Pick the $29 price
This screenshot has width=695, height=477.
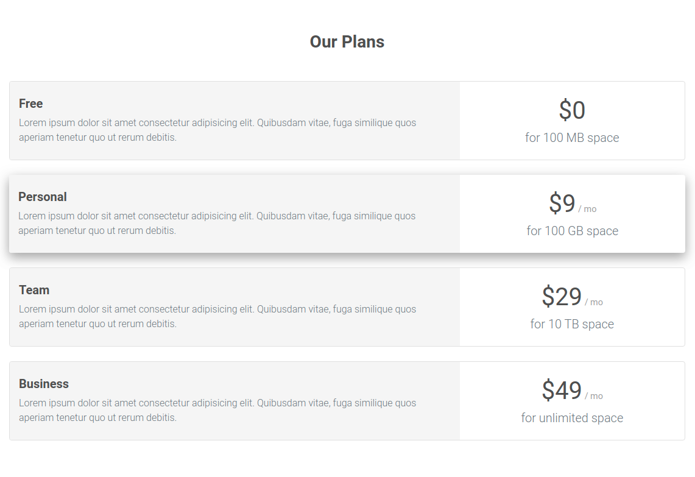click(x=562, y=297)
